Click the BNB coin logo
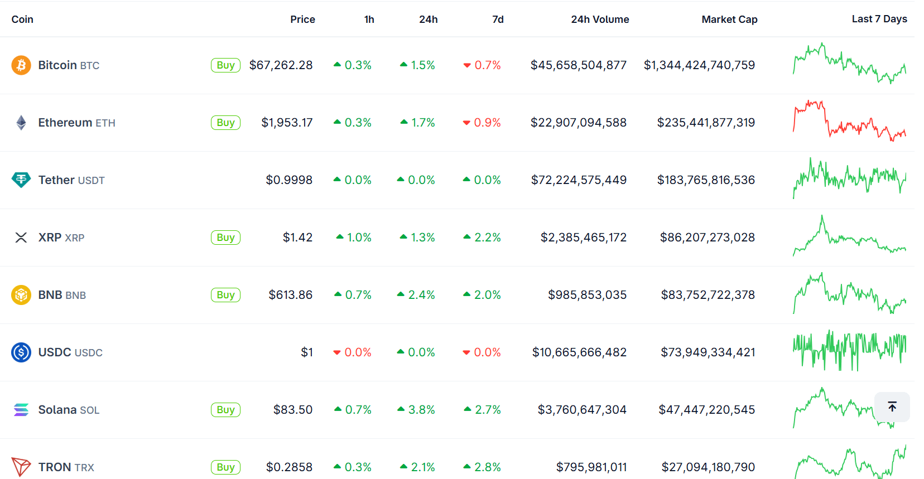The image size is (924, 479). tap(21, 294)
